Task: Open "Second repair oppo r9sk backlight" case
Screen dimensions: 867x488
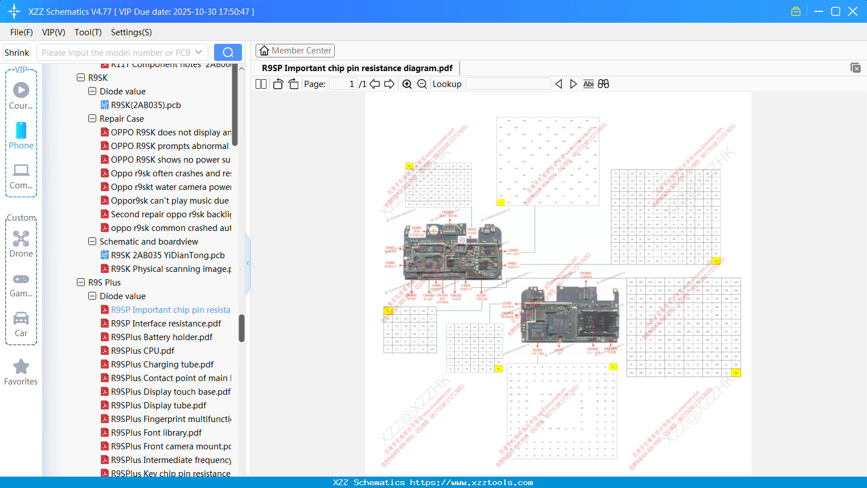Action: [166, 214]
